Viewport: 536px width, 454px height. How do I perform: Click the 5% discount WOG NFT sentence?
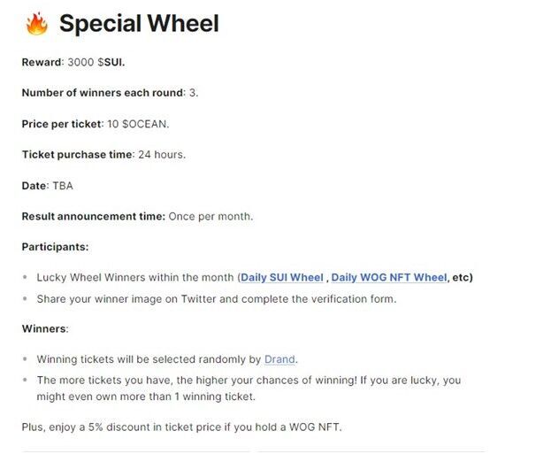coord(181,427)
